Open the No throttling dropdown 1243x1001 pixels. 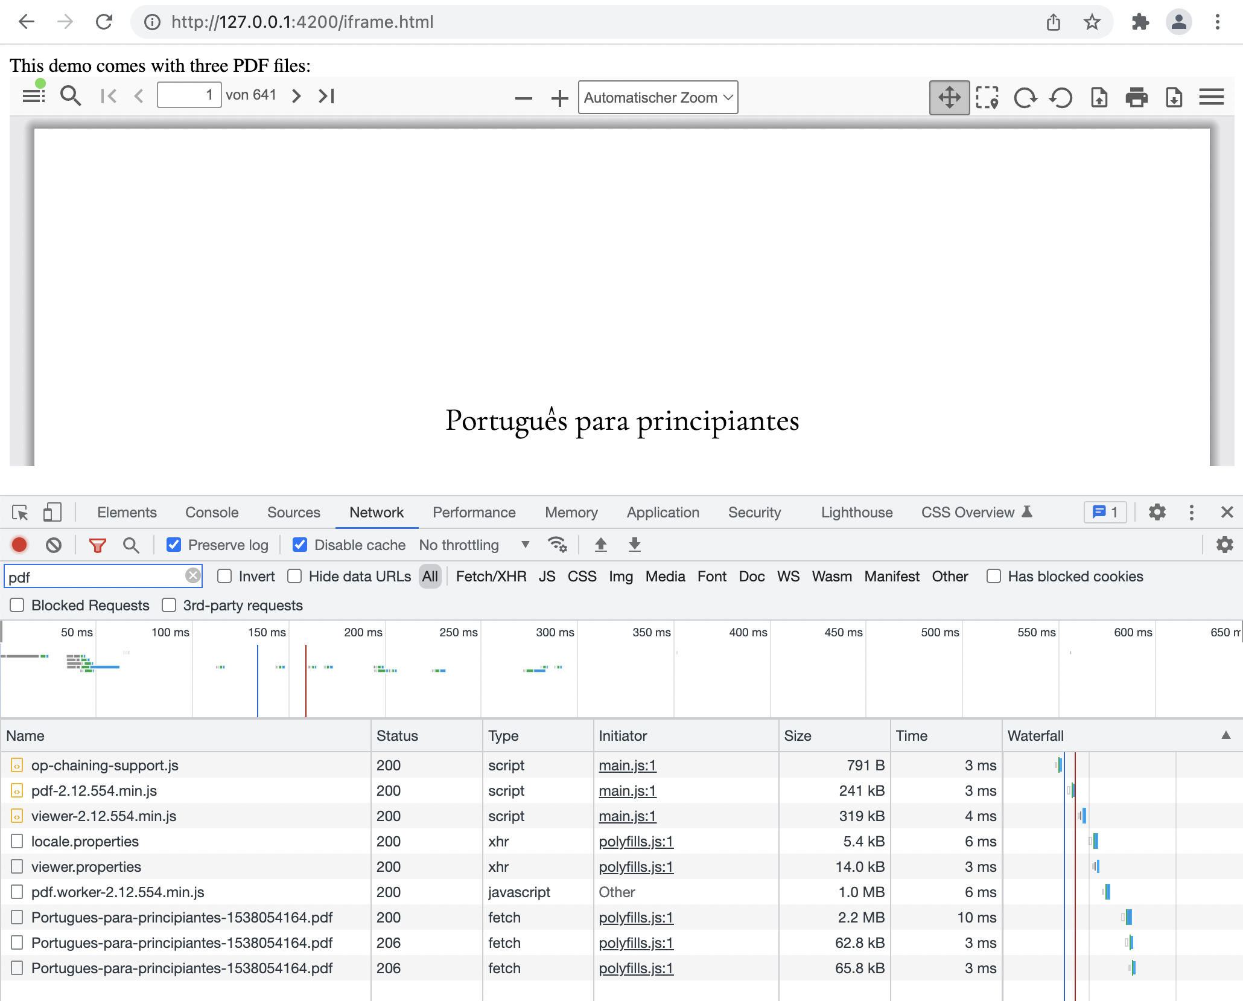[475, 545]
